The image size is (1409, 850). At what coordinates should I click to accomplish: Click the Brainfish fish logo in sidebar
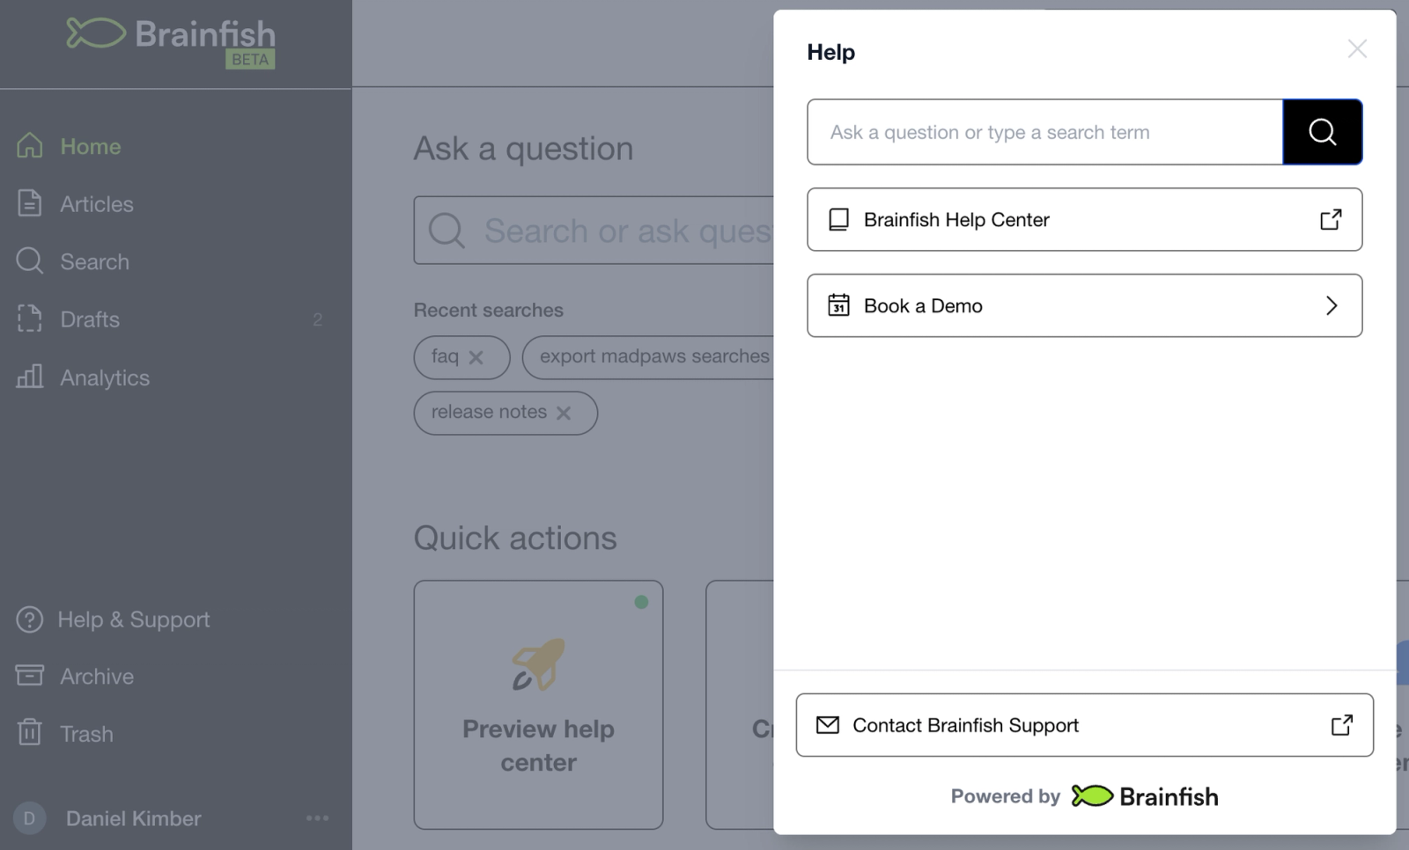(x=96, y=33)
